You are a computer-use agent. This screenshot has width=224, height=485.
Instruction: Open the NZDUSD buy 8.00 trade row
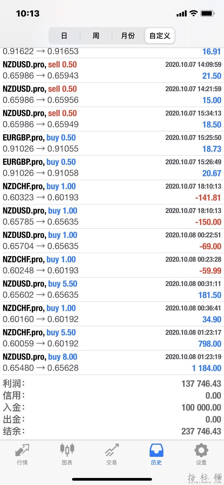112,363
